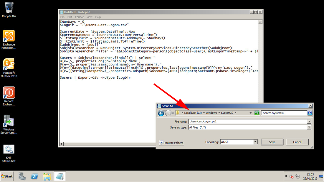Open Server Manager from the taskbar
The width and height of the screenshot is (324, 182).
coord(22,176)
